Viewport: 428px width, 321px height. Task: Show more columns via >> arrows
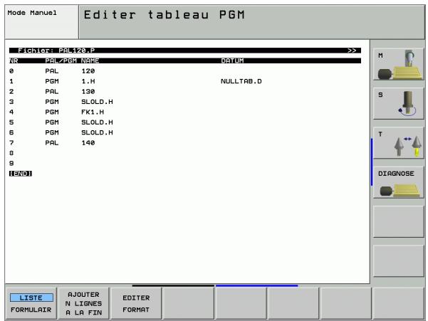click(352, 51)
